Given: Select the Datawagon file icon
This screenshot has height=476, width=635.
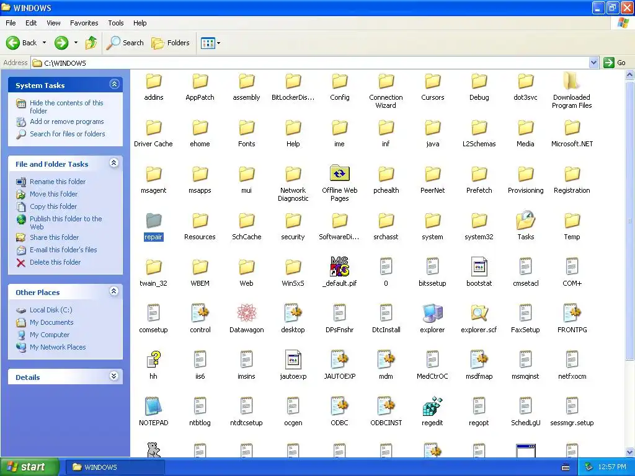Looking at the screenshot, I should click(x=246, y=313).
